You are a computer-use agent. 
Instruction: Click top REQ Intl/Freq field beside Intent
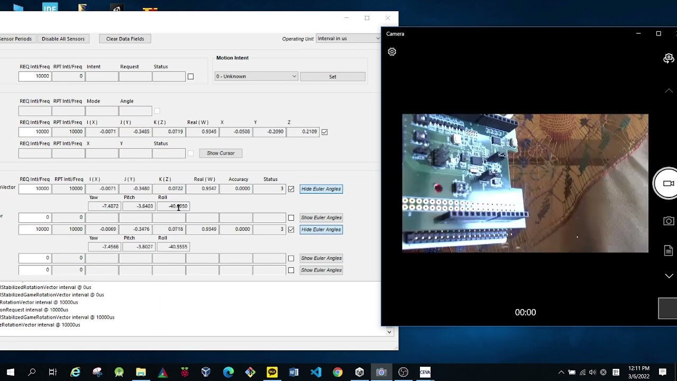pyautogui.click(x=35, y=76)
